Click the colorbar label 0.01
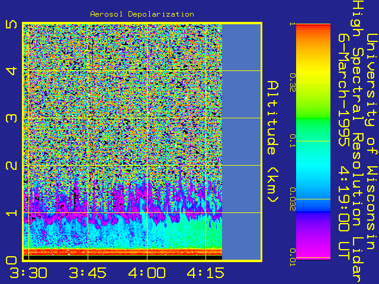 (293, 257)
